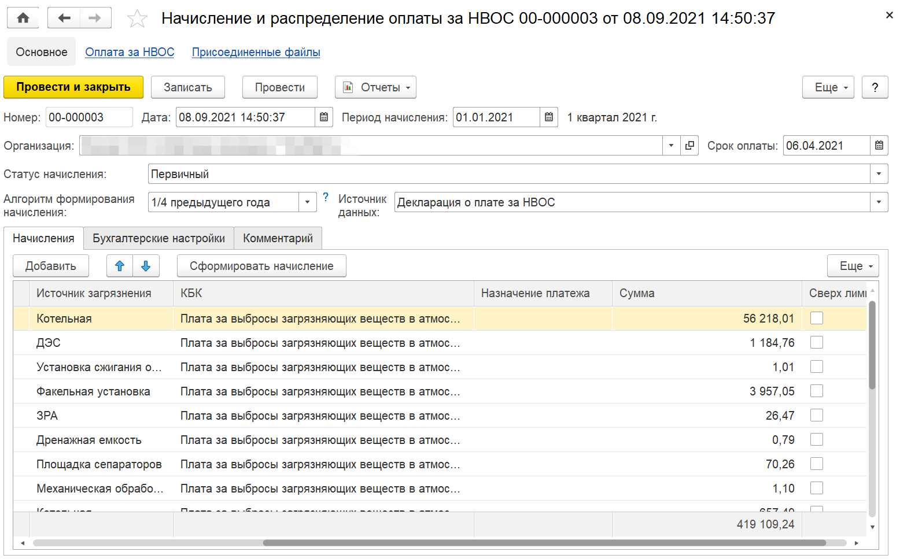Navigate back with the left arrow
The image size is (900, 559).
[x=64, y=18]
